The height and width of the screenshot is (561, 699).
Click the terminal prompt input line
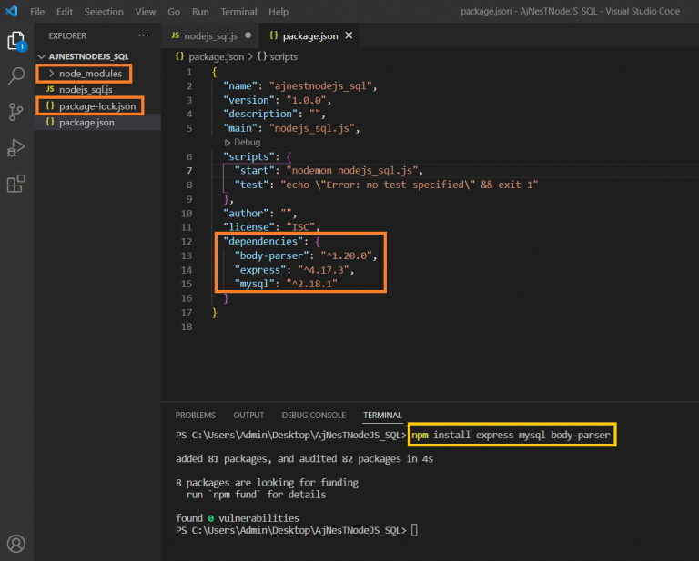click(x=414, y=530)
